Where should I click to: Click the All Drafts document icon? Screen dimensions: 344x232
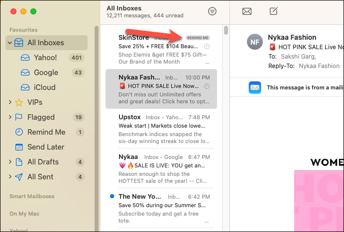tap(19, 162)
